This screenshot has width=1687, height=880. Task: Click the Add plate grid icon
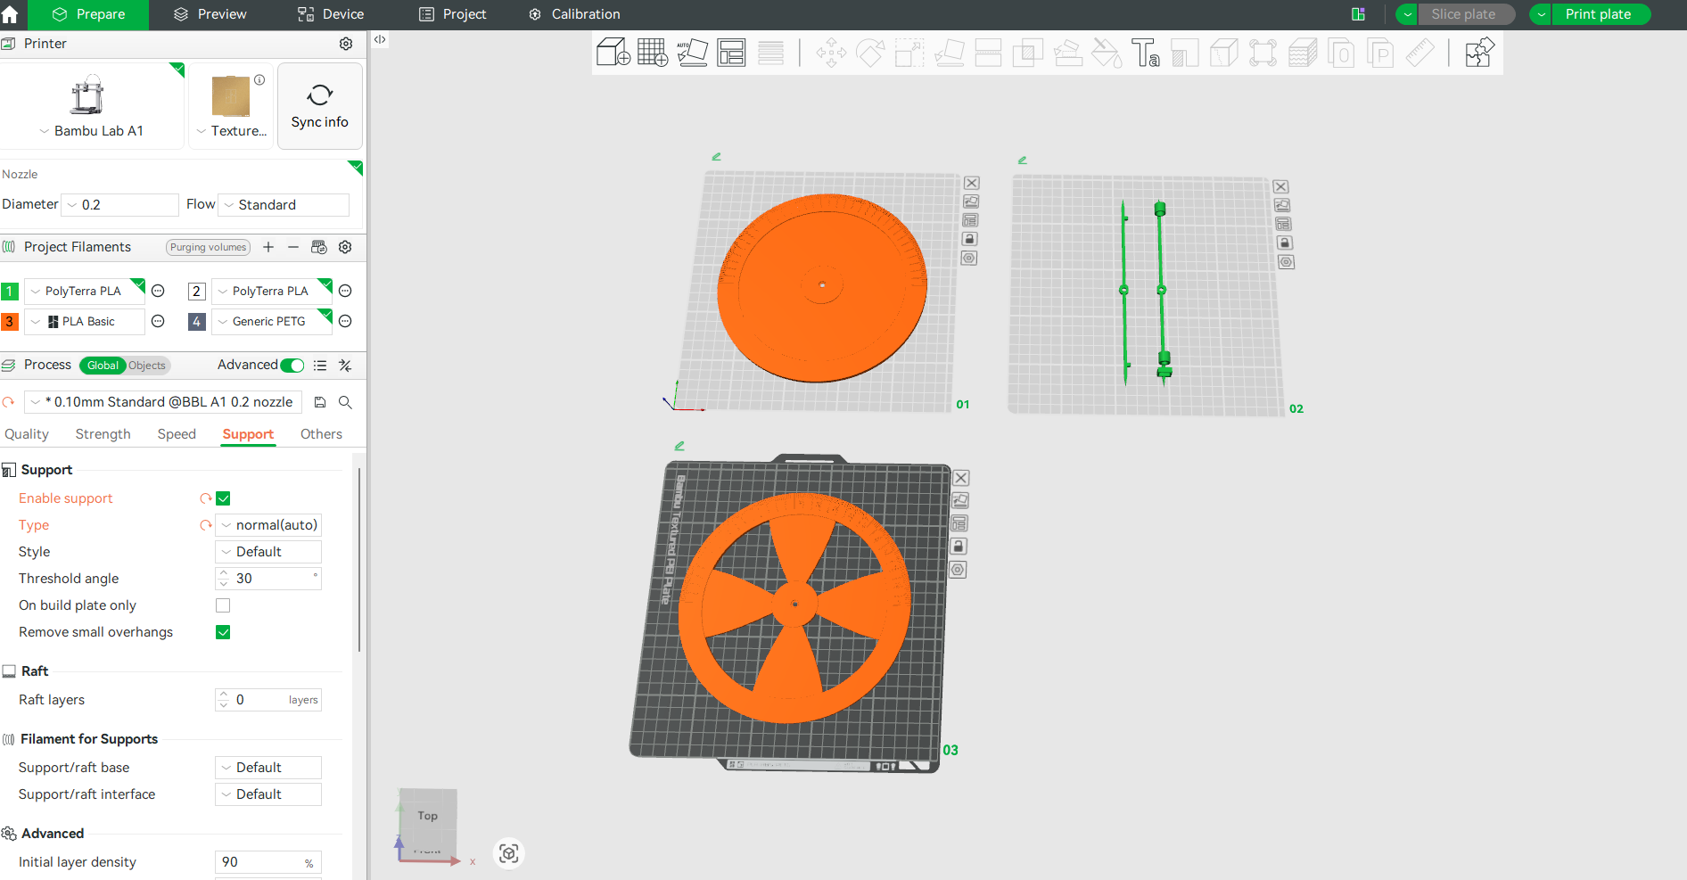[653, 53]
